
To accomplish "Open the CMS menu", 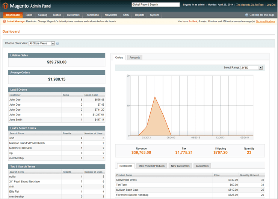I will pos(126,15).
